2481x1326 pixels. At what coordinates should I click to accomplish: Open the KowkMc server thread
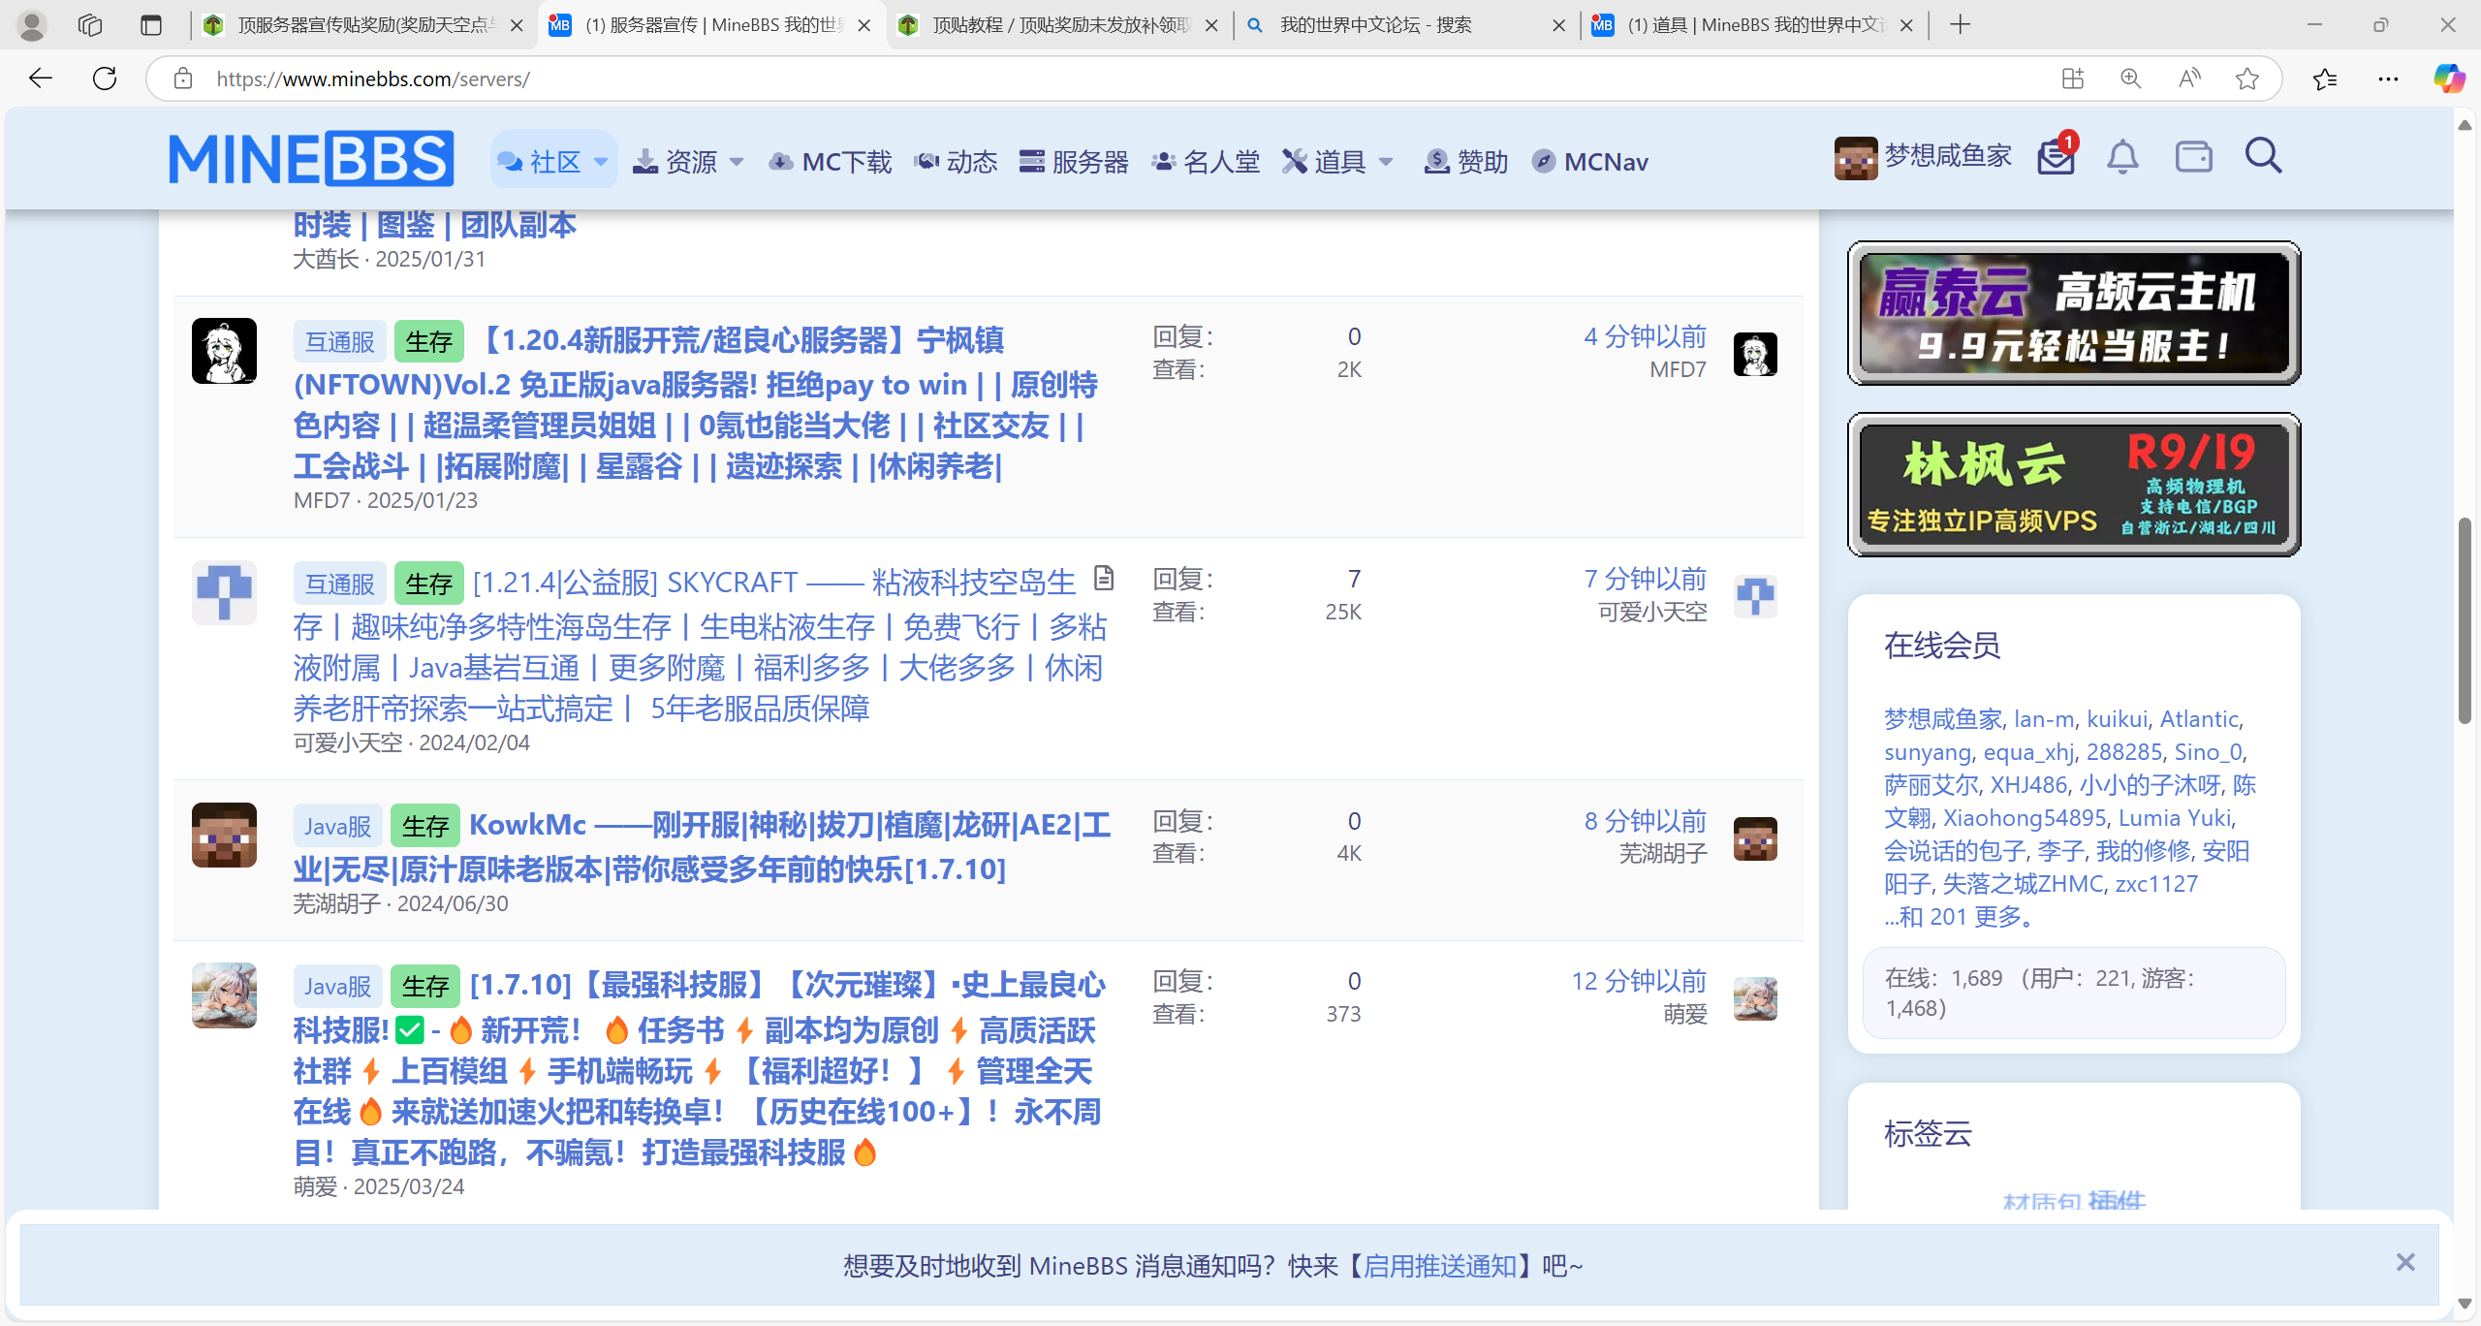click(x=702, y=846)
